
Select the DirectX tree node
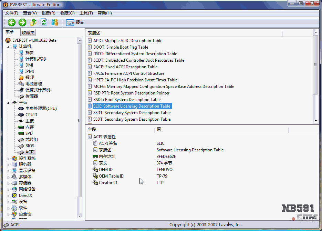(25, 195)
